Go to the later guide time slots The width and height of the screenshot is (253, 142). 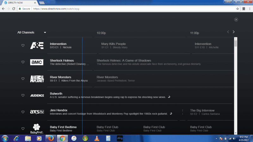point(233,32)
